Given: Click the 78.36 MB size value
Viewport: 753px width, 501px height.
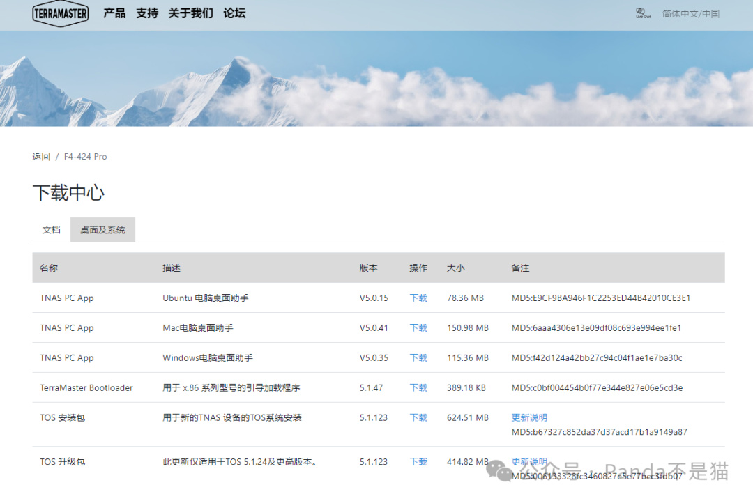Looking at the screenshot, I should [465, 298].
